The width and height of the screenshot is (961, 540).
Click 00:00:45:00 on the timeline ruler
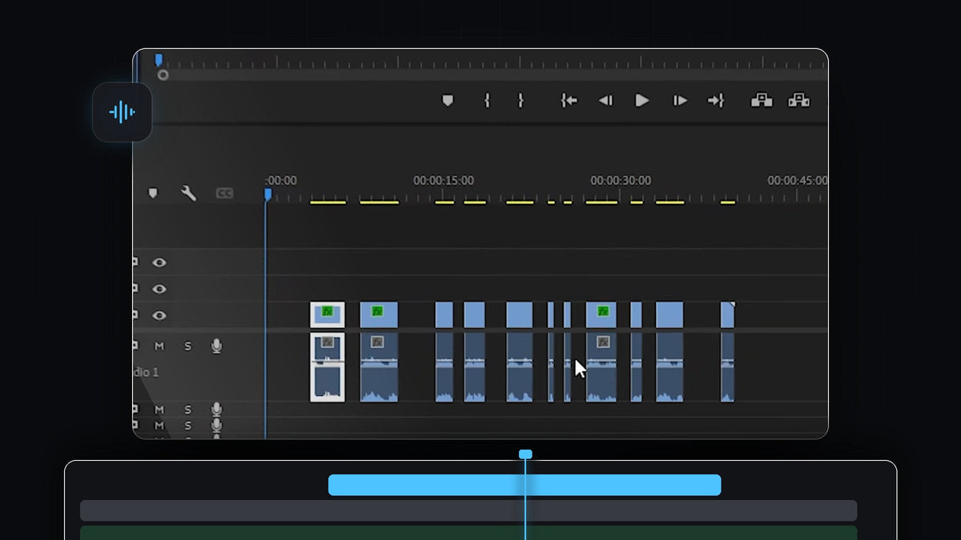tap(798, 181)
